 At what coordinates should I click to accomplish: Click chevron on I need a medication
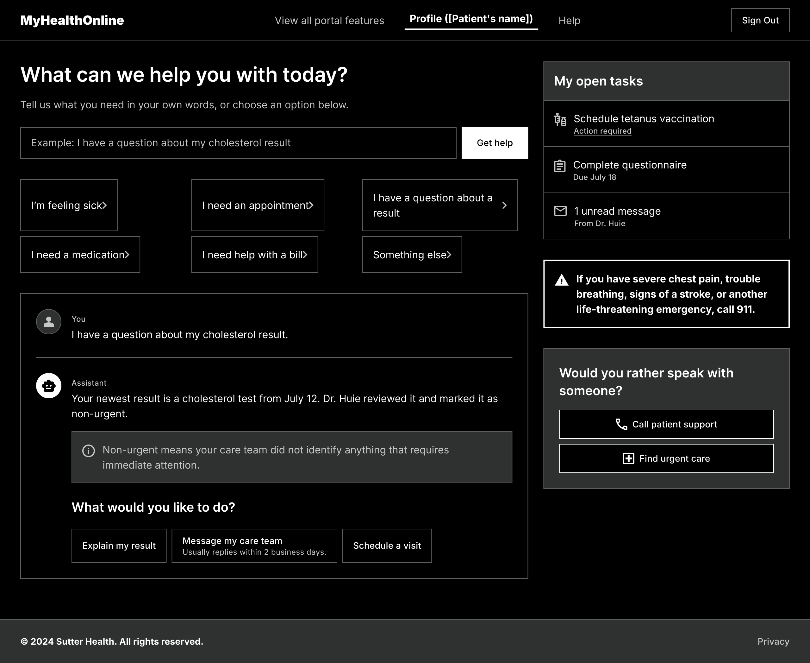tap(127, 254)
